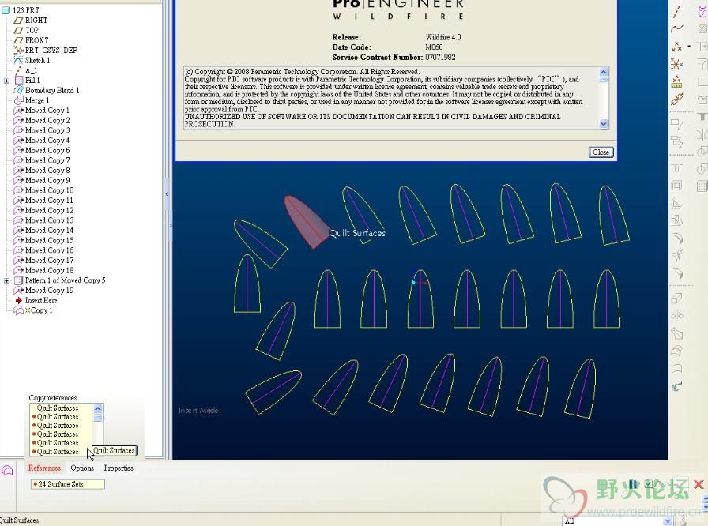Select the Revolve tool icon
The width and height of the screenshot is (708, 526).
point(676,316)
